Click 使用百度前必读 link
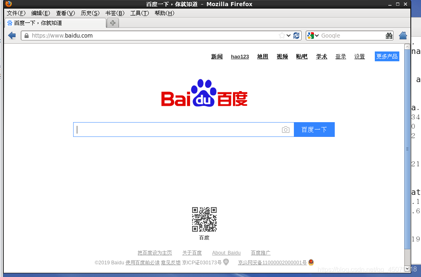 coord(143,263)
